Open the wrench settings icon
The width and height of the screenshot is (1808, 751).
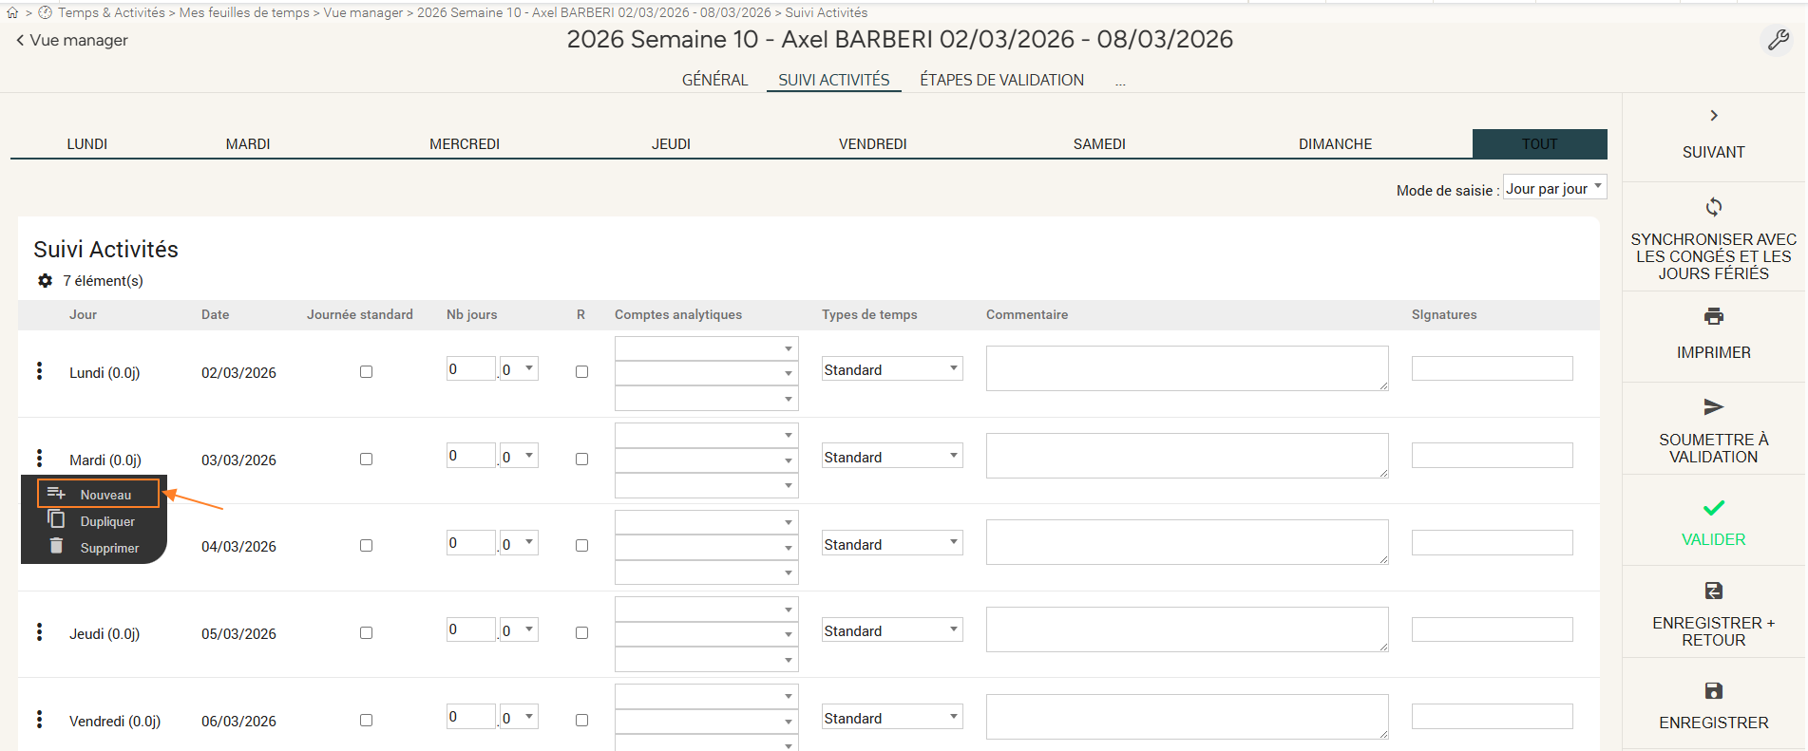point(1778,40)
